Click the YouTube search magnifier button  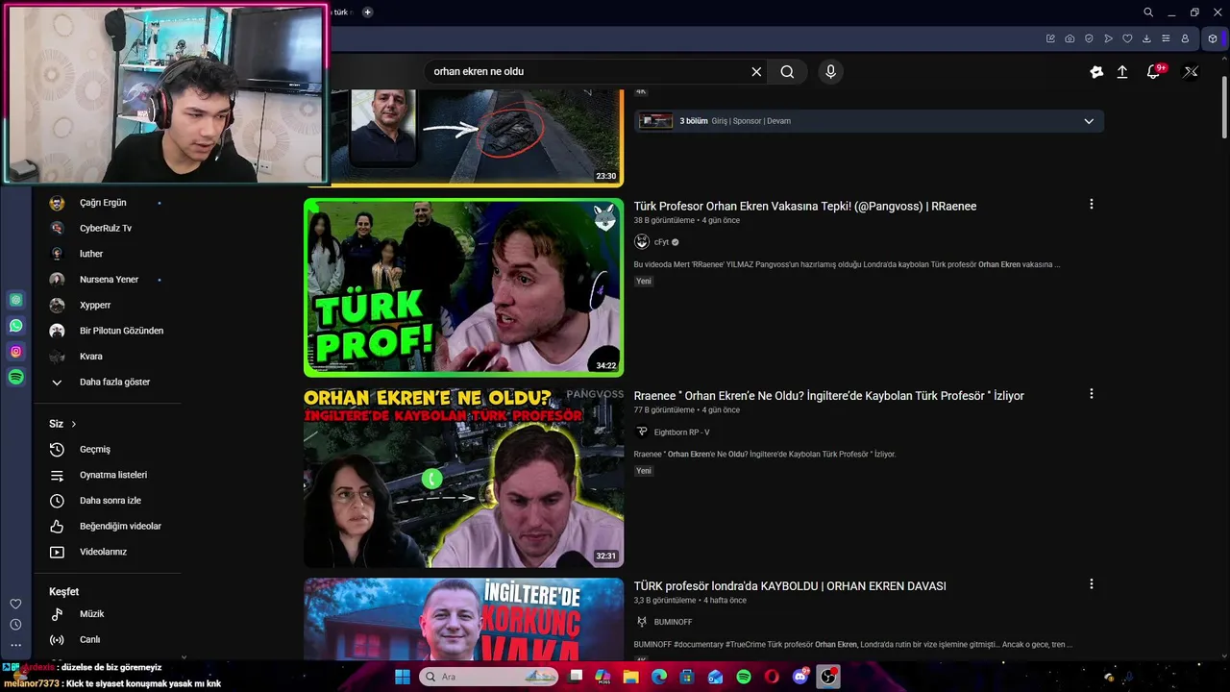pos(787,72)
